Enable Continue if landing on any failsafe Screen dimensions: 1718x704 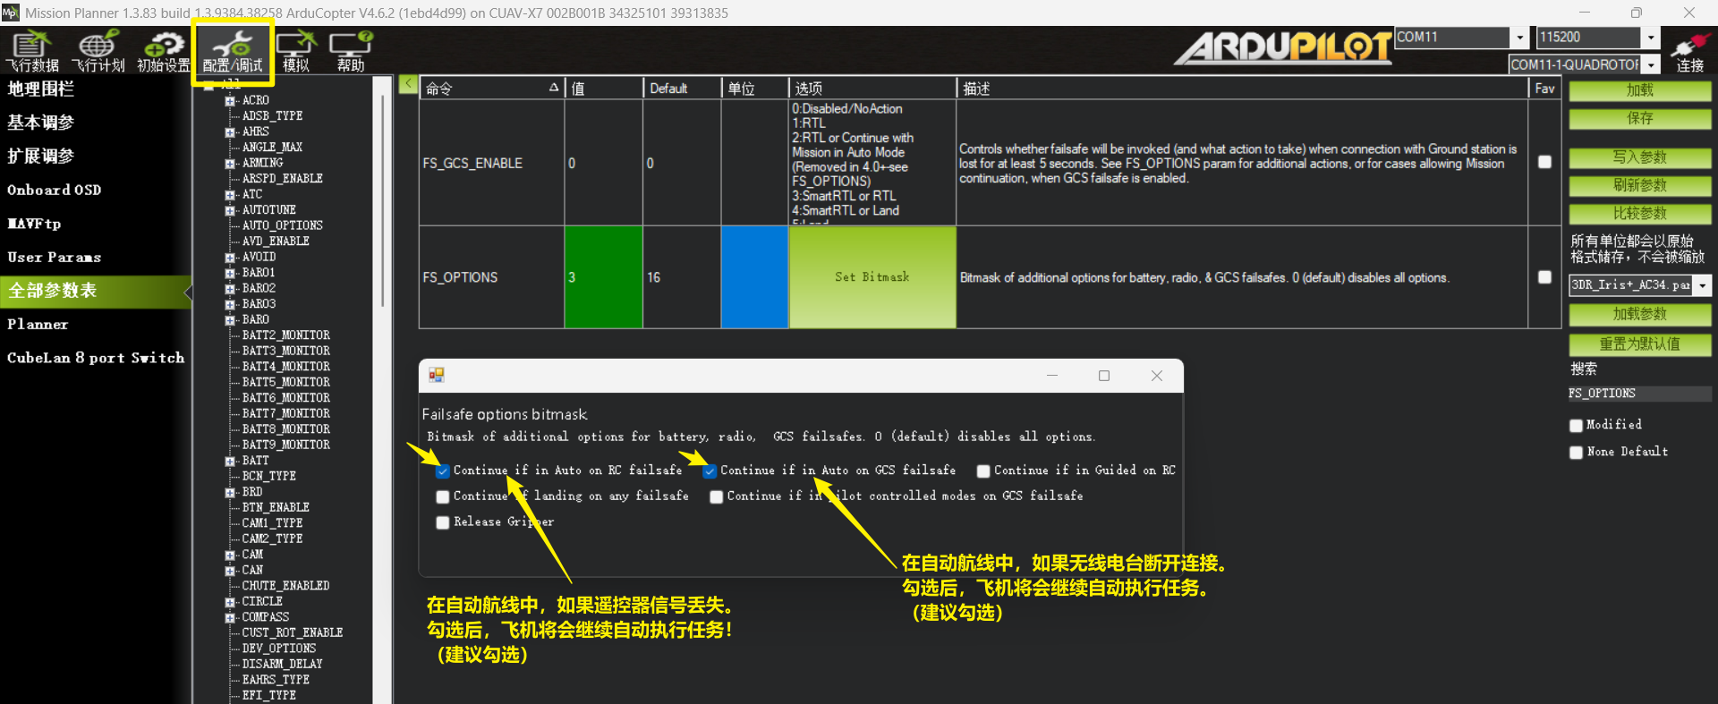(x=443, y=497)
